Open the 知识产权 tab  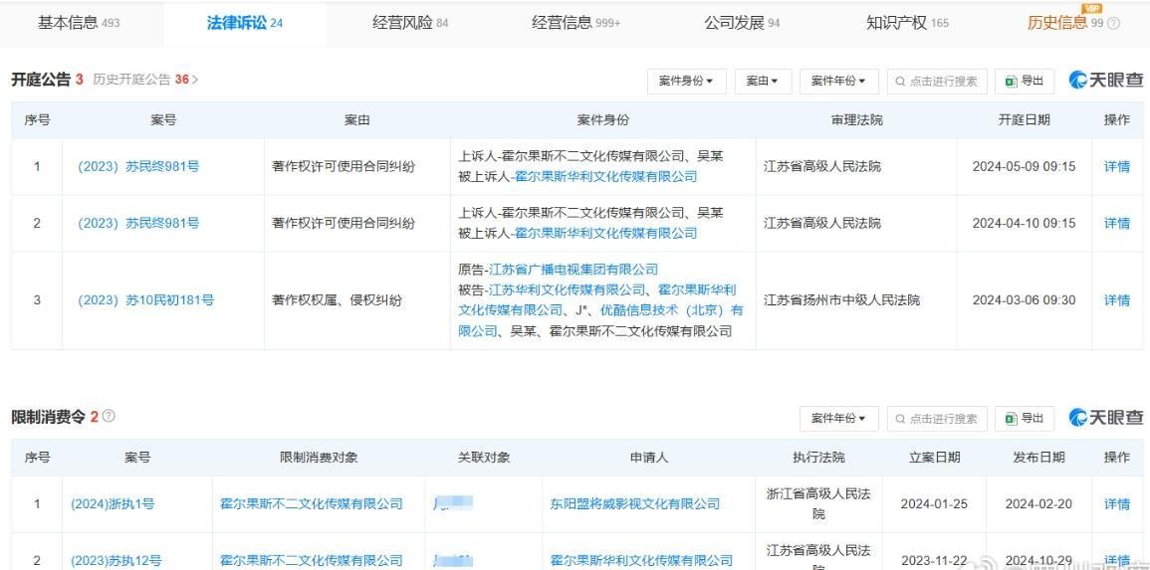point(906,22)
